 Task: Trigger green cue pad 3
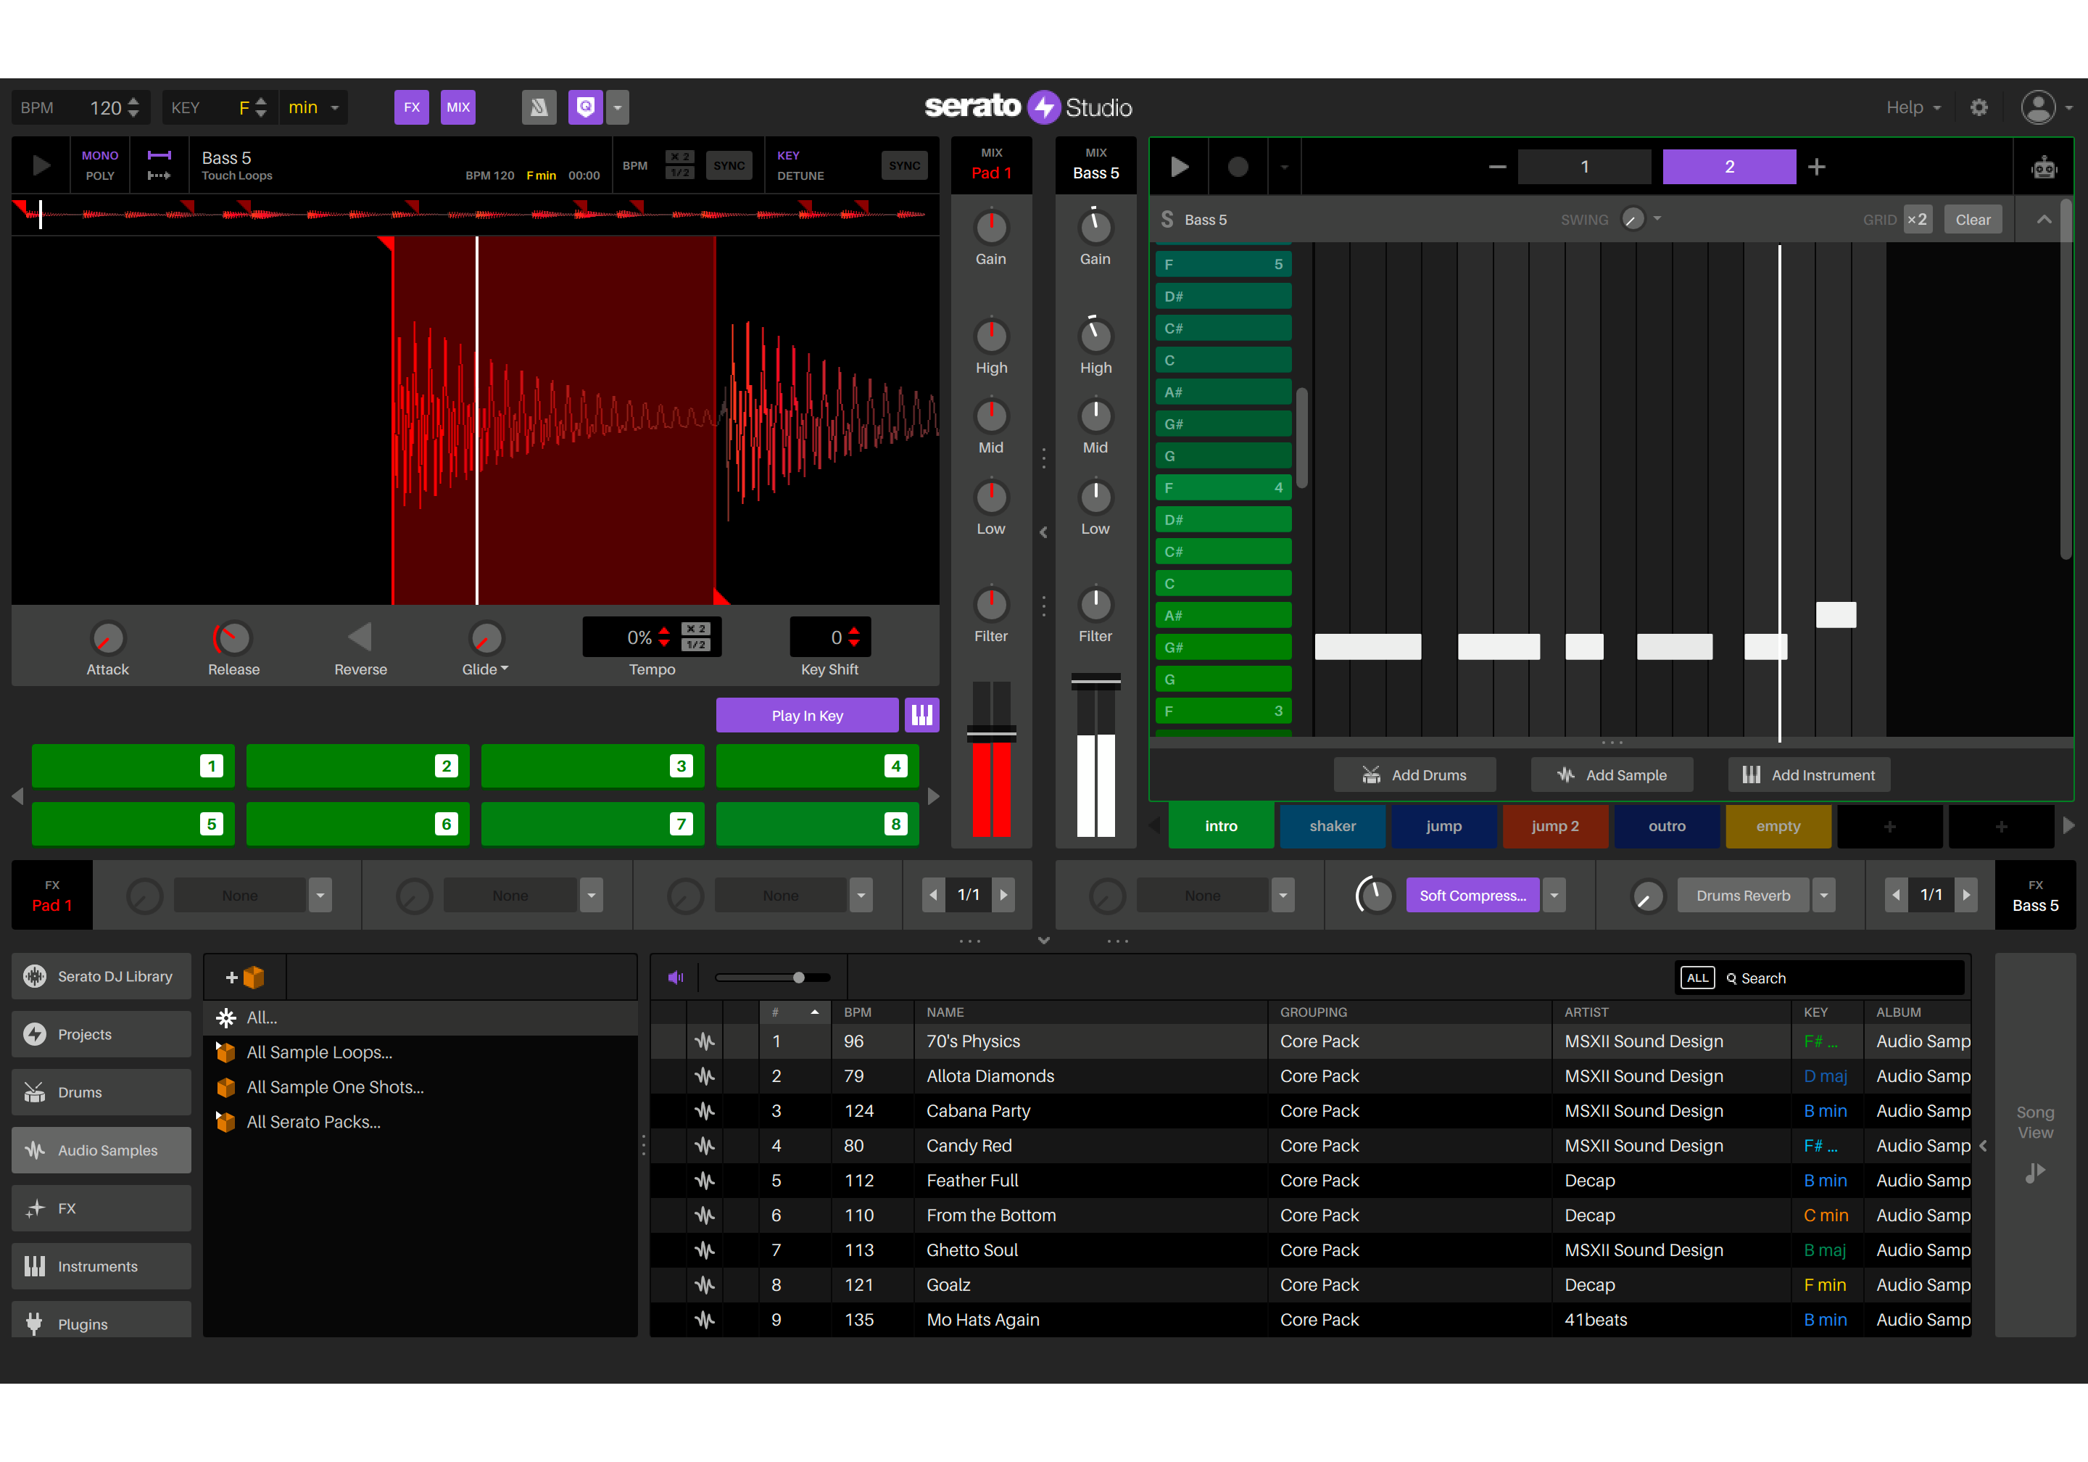point(592,766)
